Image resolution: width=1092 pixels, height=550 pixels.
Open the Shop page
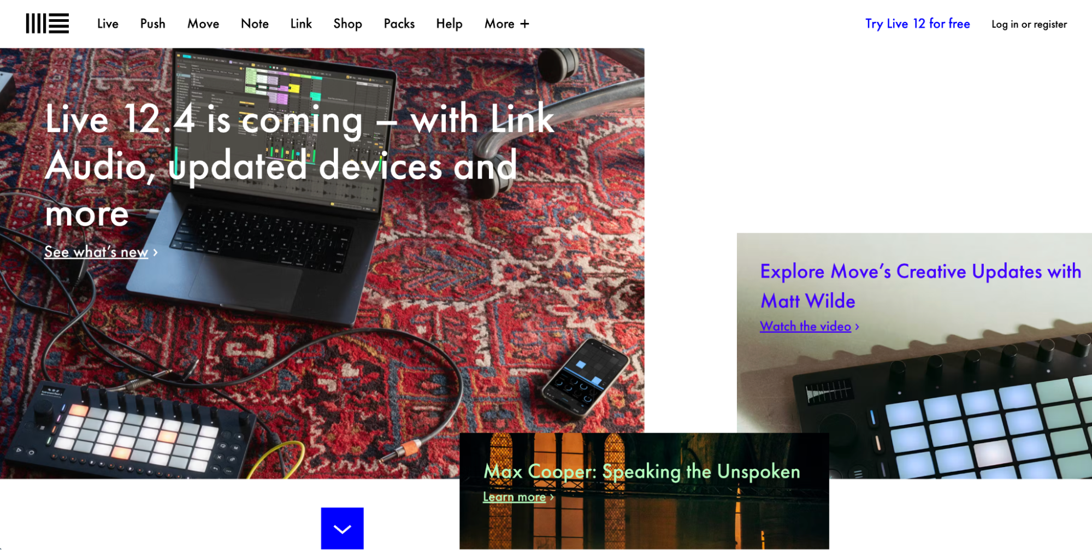[x=348, y=23]
